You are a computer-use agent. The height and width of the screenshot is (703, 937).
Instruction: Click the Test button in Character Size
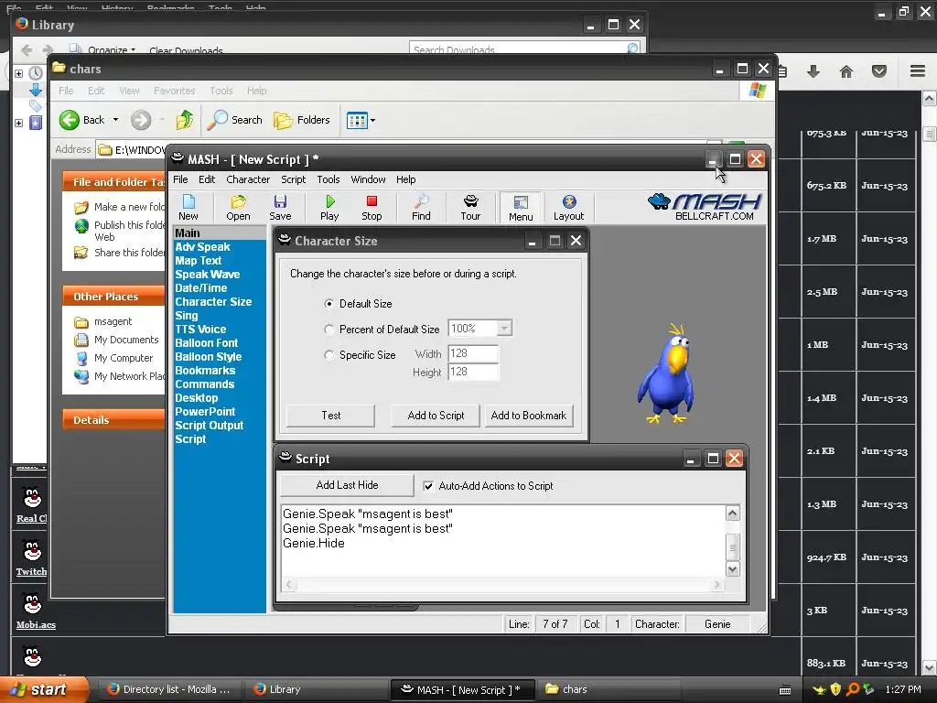tap(330, 416)
